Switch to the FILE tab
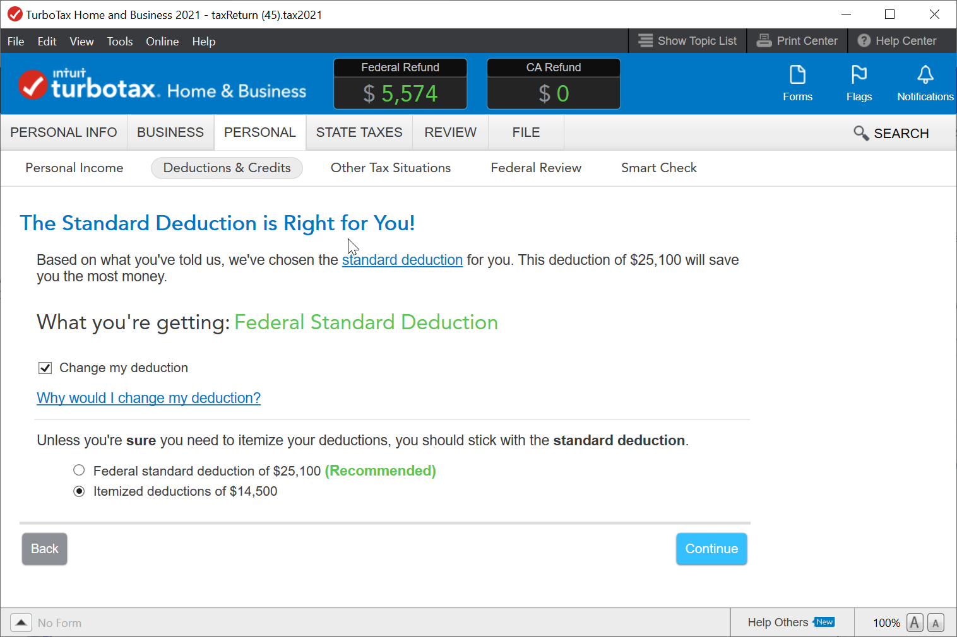 point(526,132)
